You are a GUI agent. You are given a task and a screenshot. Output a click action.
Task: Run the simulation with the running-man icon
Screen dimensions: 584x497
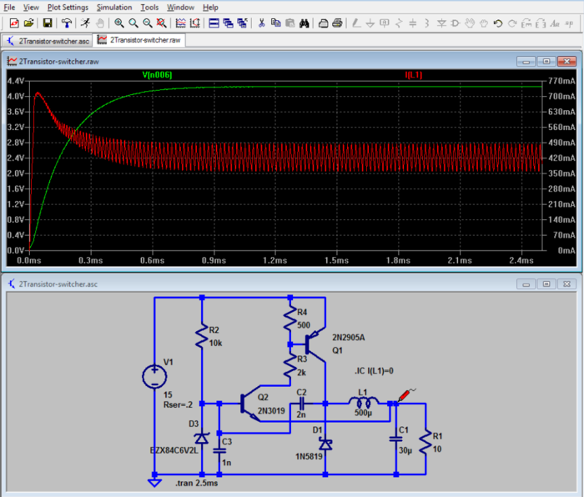[x=85, y=23]
